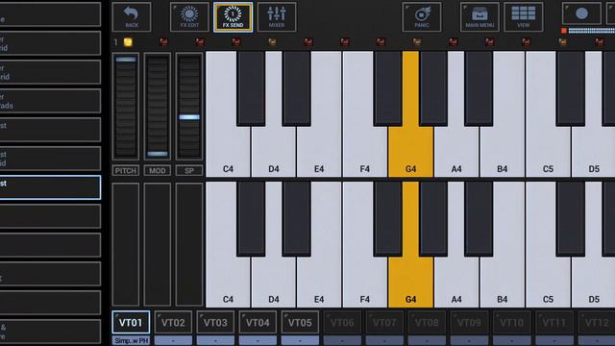The height and width of the screenshot is (346, 615).
Task: Play highlighted G4 on the upper keyboard
Action: 410,153
